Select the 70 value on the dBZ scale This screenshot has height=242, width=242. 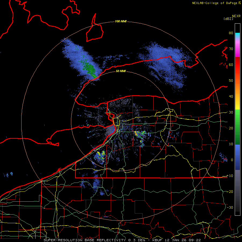pyautogui.click(x=231, y=49)
